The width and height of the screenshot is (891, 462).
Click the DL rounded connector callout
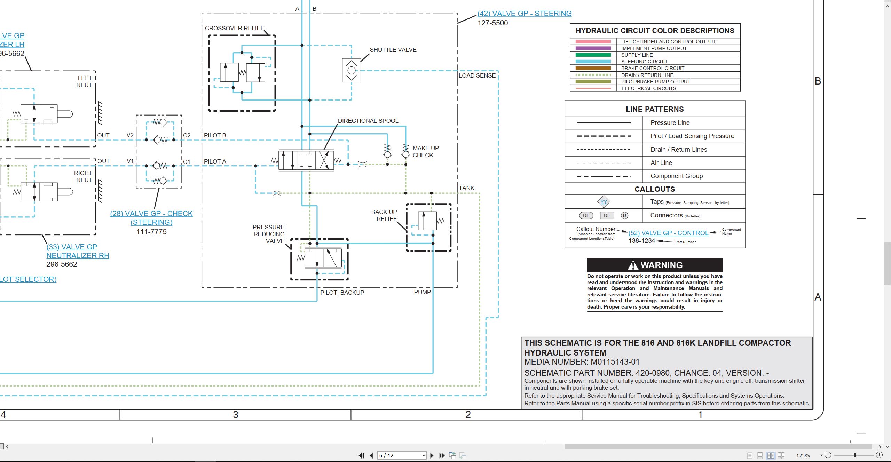point(586,215)
